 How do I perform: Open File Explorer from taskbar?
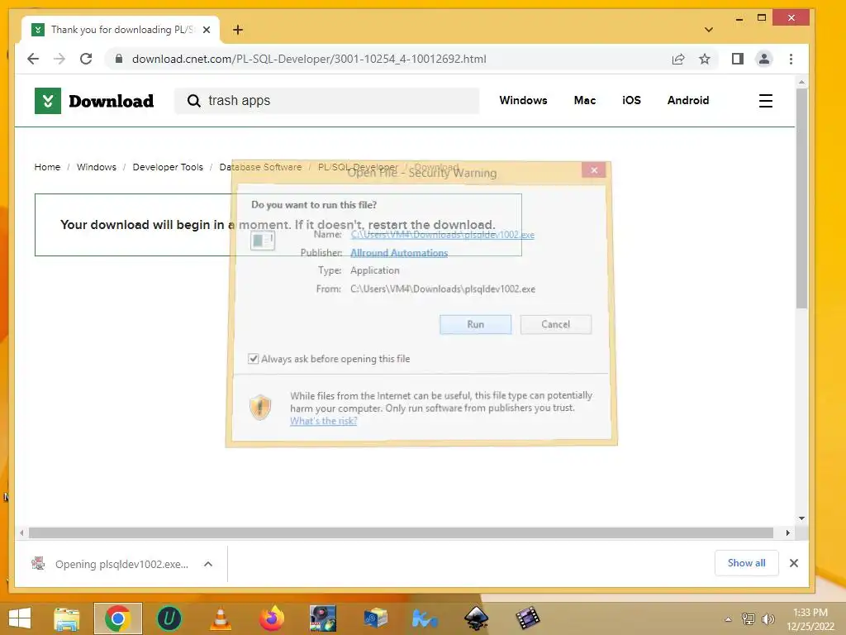67,618
